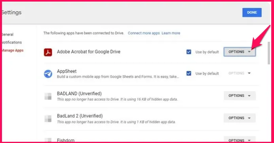Screen dimensions: 274x143
Task: Click the Settings dialog title
Action: [x=11, y=12]
